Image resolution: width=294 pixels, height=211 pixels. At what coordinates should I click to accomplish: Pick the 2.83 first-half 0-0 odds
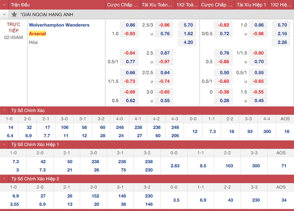[x=175, y=166]
